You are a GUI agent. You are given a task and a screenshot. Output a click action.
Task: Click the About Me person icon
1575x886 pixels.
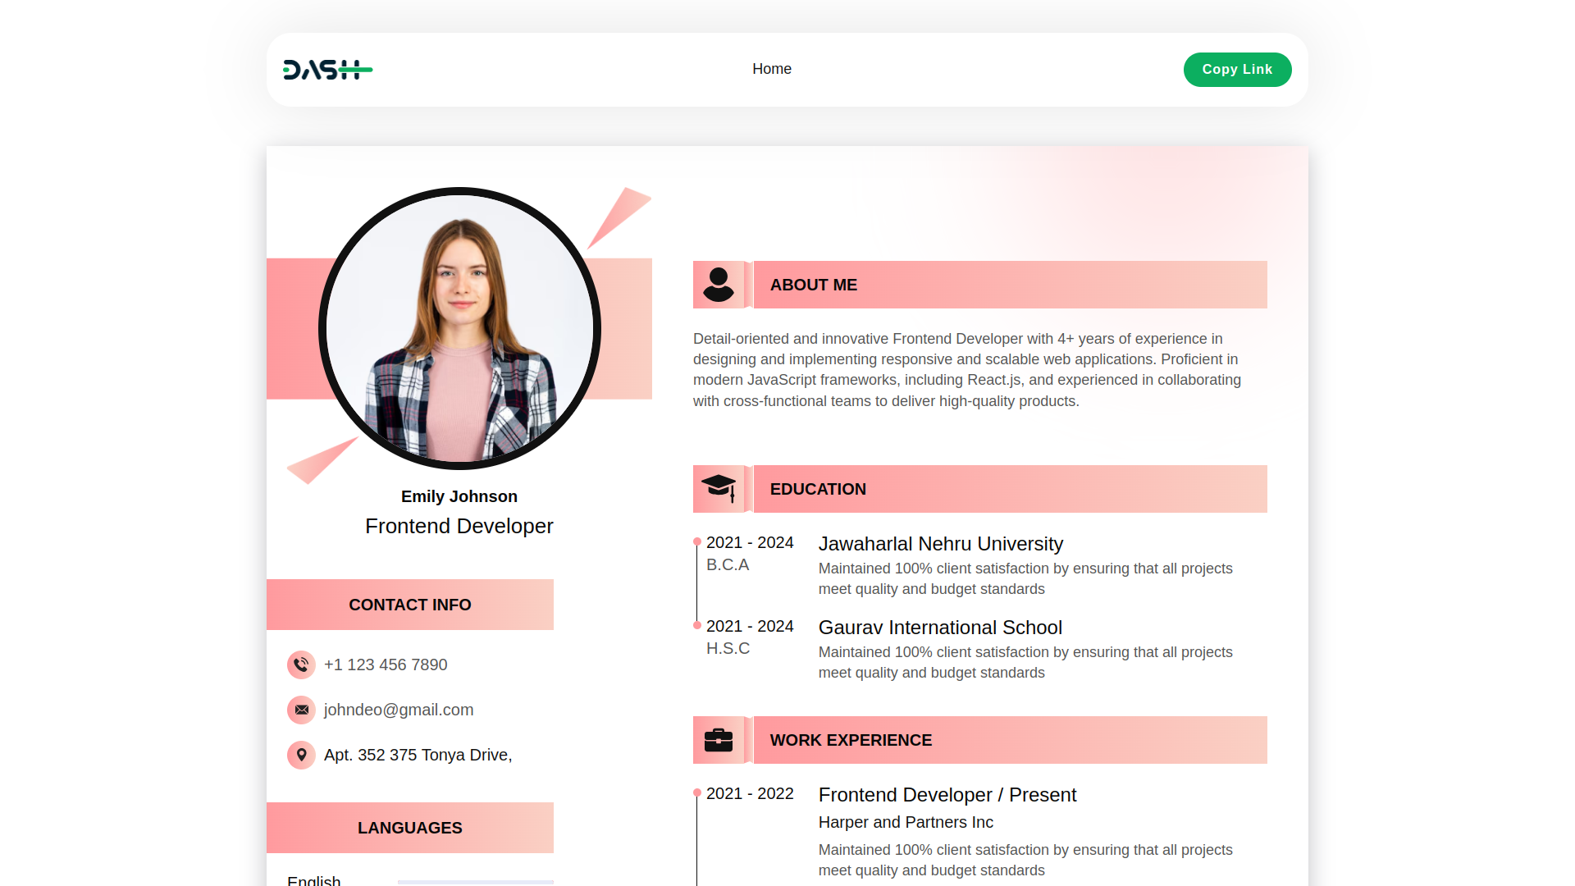coord(719,285)
